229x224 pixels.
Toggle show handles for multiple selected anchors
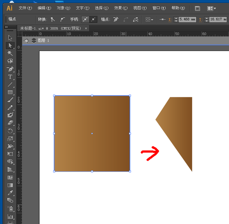click(x=85, y=19)
